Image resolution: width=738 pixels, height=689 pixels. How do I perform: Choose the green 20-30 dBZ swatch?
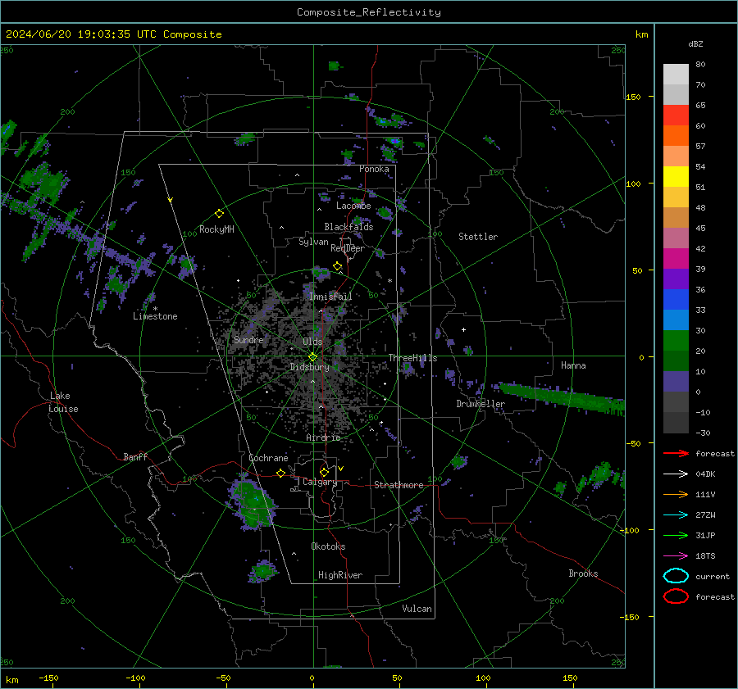[x=676, y=341]
